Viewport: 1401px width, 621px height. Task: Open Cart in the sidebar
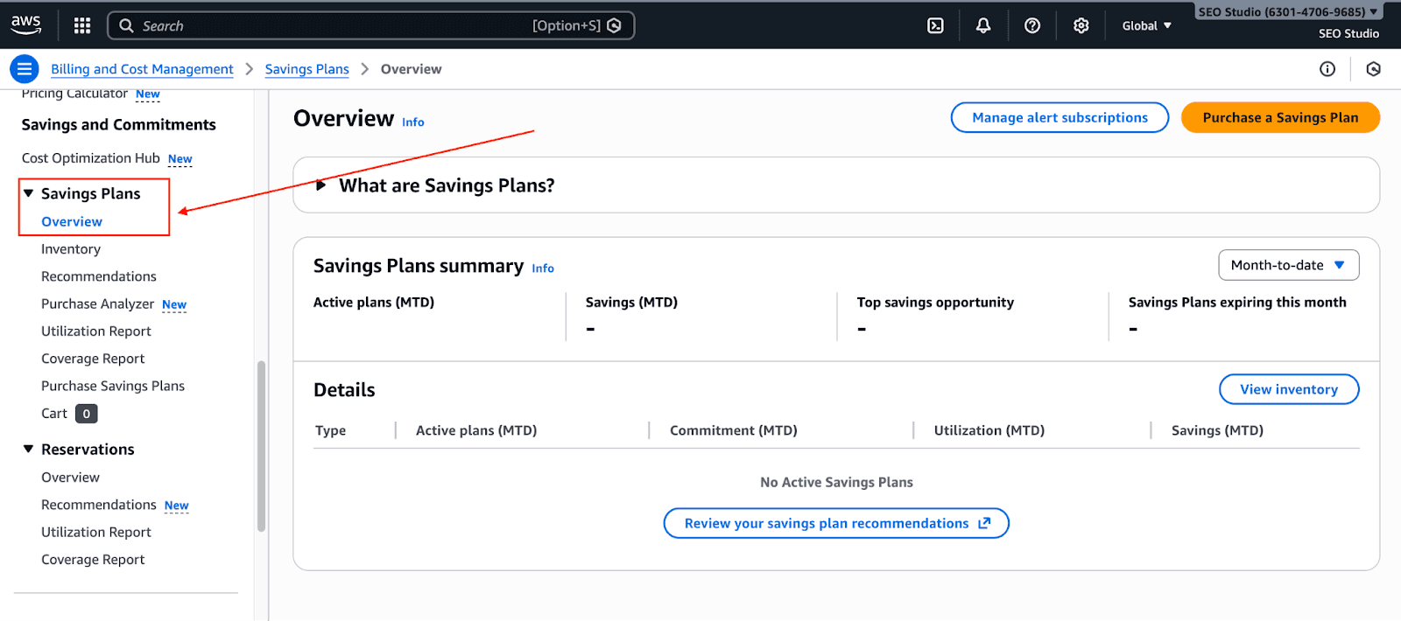(x=54, y=414)
